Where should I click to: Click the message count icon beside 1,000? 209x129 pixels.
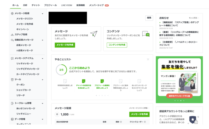click(x=57, y=114)
